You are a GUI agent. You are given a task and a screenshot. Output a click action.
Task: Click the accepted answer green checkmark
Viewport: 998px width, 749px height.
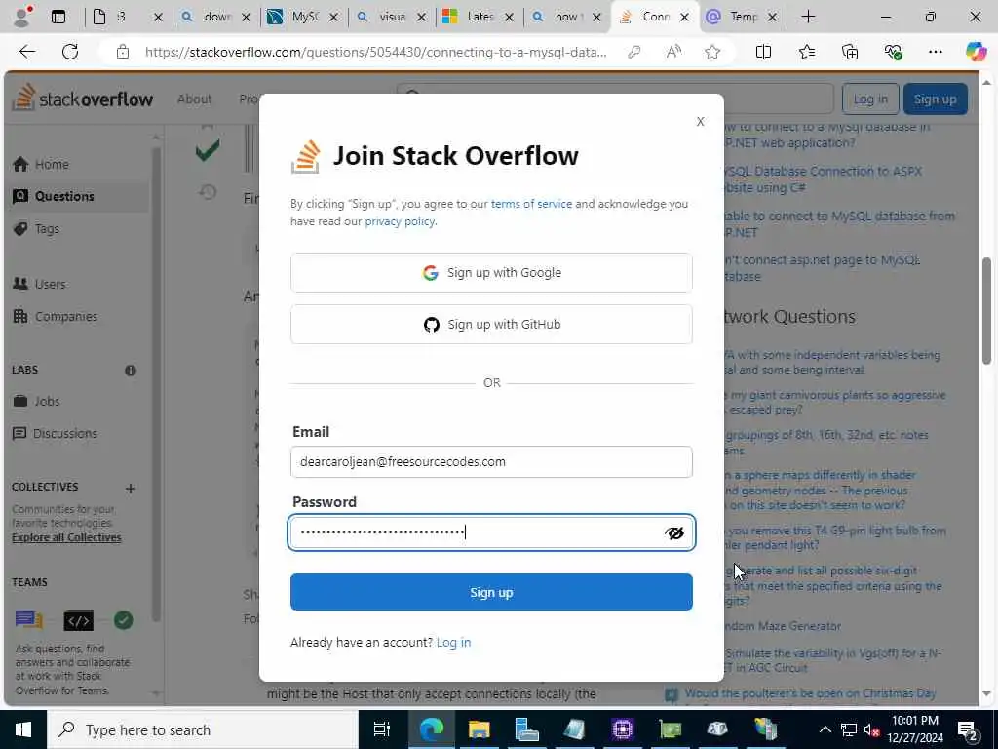pyautogui.click(x=208, y=150)
